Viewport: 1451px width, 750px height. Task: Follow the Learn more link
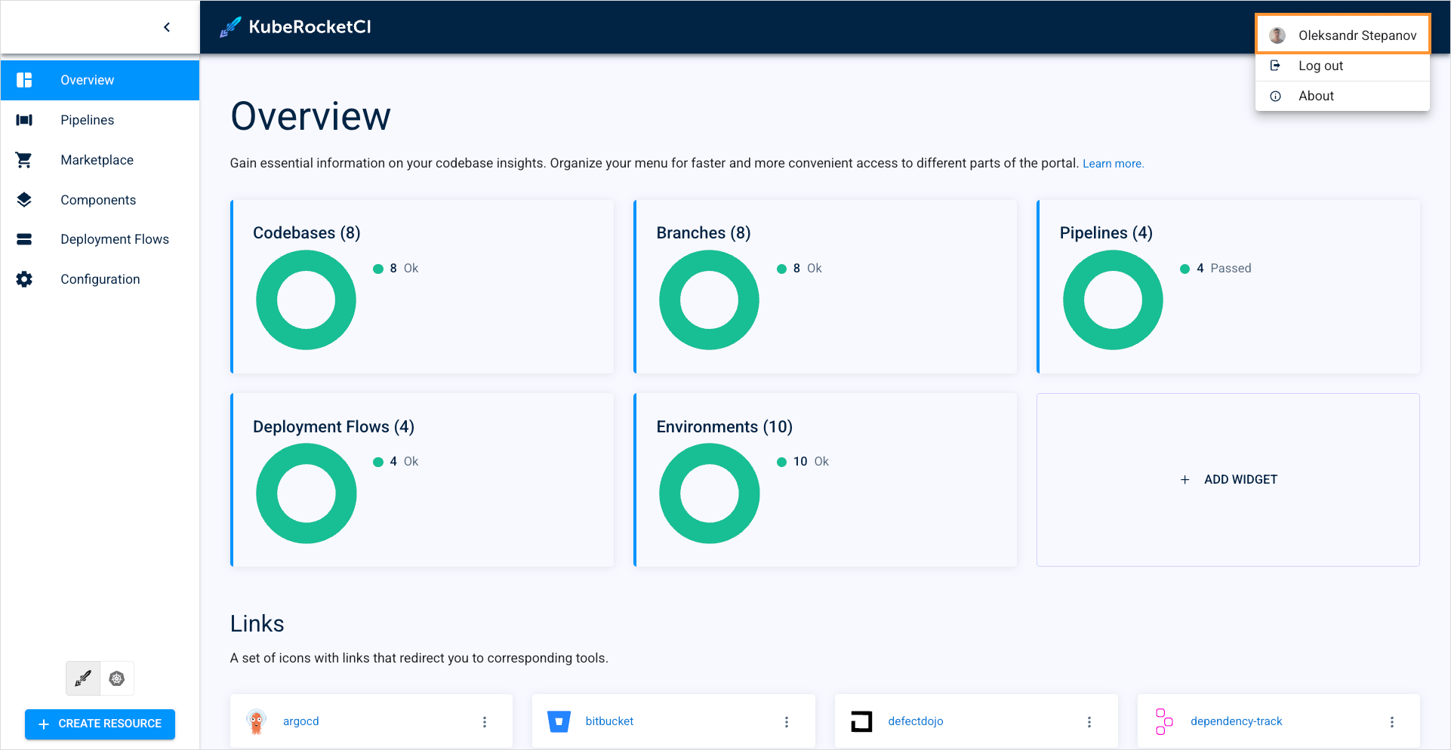[x=1113, y=164]
